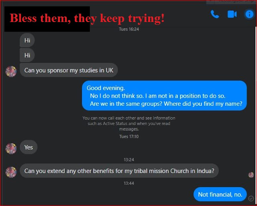Click 'Can you sponsor my studies in UK' message
This screenshot has height=206, width=257.
(69, 70)
